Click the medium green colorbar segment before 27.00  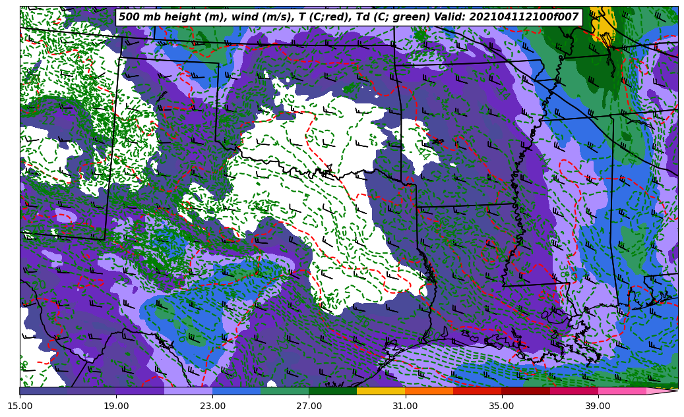pos(284,391)
